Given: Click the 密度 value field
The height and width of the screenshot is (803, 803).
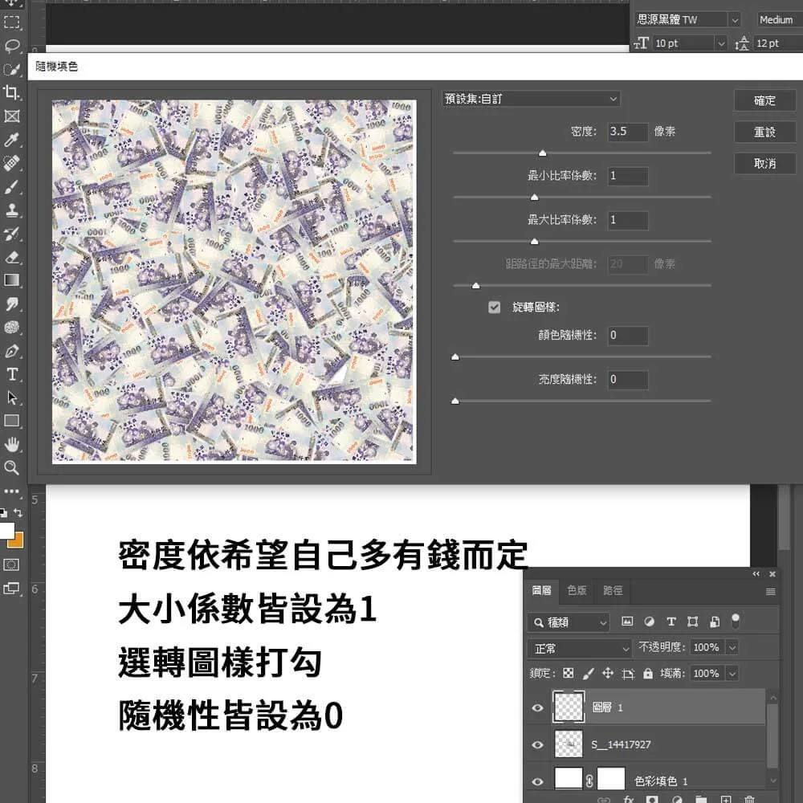Looking at the screenshot, I should 629,132.
